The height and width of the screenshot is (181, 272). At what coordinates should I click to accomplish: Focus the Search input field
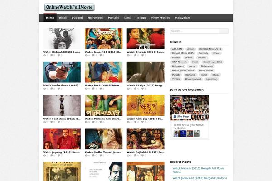pyautogui.click(x=194, y=31)
